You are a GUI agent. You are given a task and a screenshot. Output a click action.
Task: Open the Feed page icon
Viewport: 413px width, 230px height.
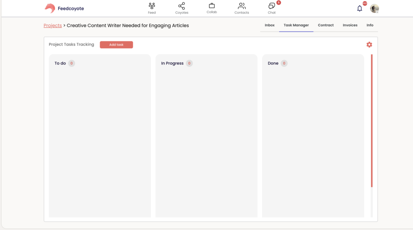pos(152,6)
